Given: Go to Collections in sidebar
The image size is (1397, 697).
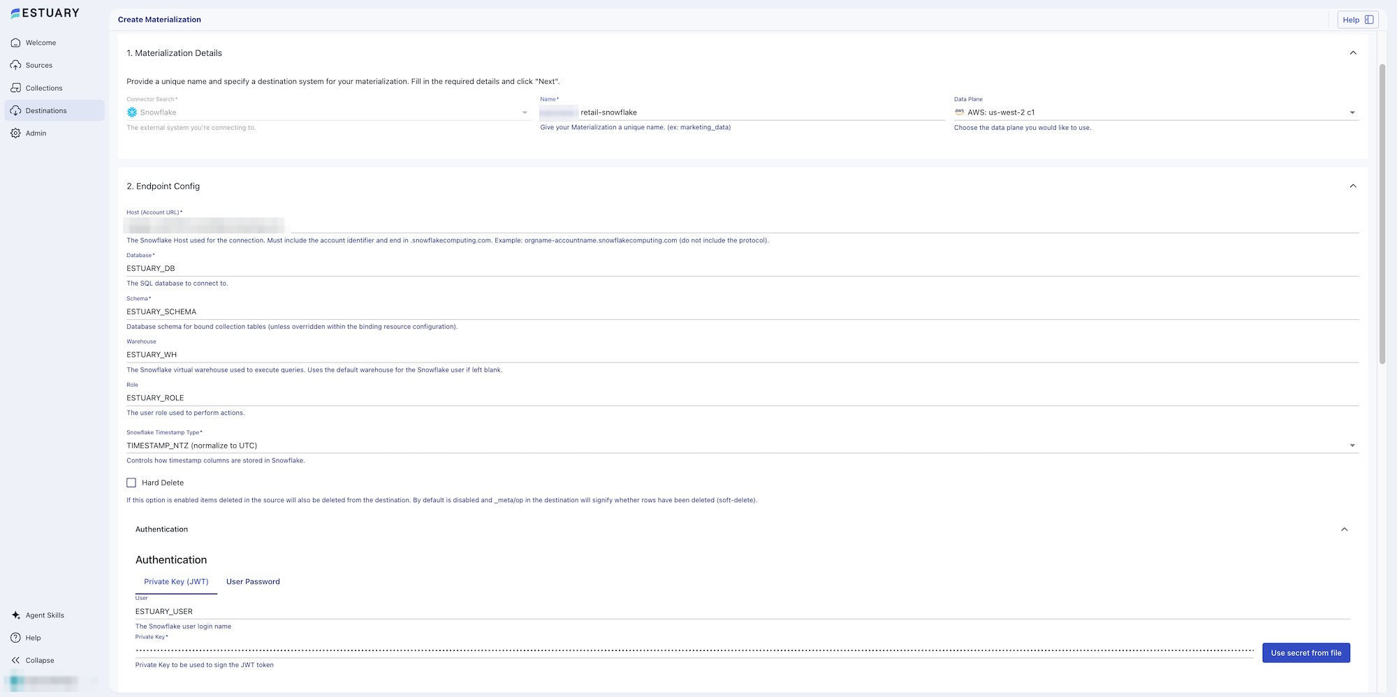Looking at the screenshot, I should [x=54, y=88].
